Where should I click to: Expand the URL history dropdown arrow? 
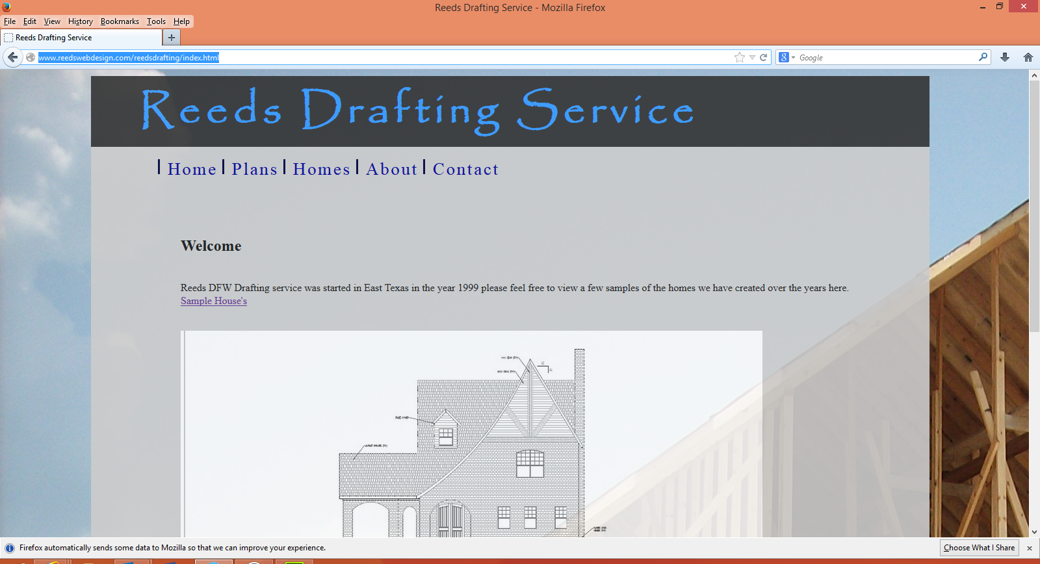[x=752, y=57]
